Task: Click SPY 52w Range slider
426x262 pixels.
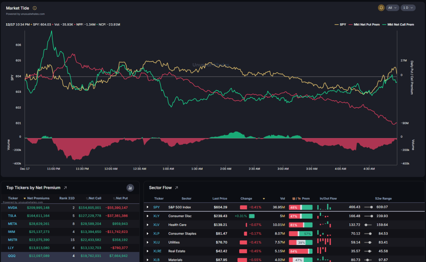Action: click(x=368, y=207)
